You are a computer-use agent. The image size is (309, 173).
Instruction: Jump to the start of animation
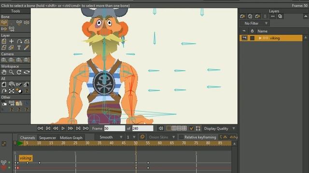coord(40,128)
